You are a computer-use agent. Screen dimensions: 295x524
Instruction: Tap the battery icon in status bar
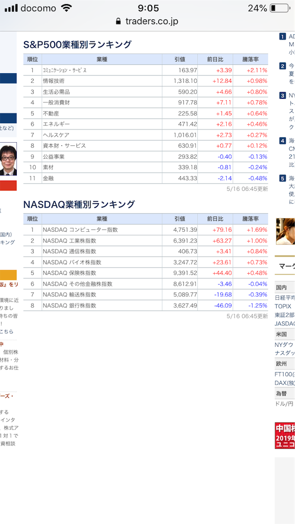click(279, 8)
